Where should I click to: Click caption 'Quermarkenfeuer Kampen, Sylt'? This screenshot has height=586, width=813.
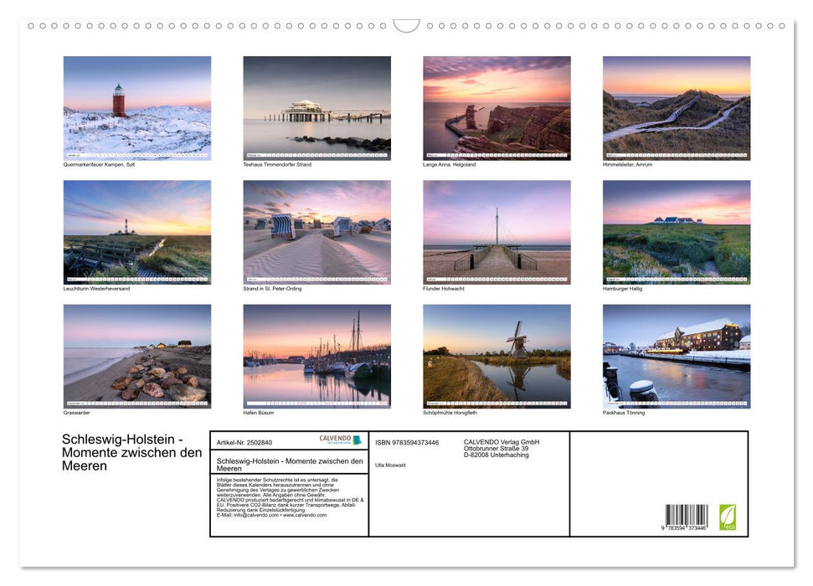click(x=99, y=164)
